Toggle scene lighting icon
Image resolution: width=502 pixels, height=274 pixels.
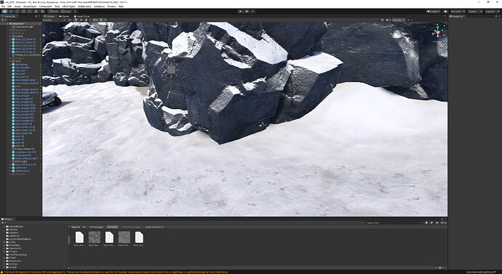(76, 20)
